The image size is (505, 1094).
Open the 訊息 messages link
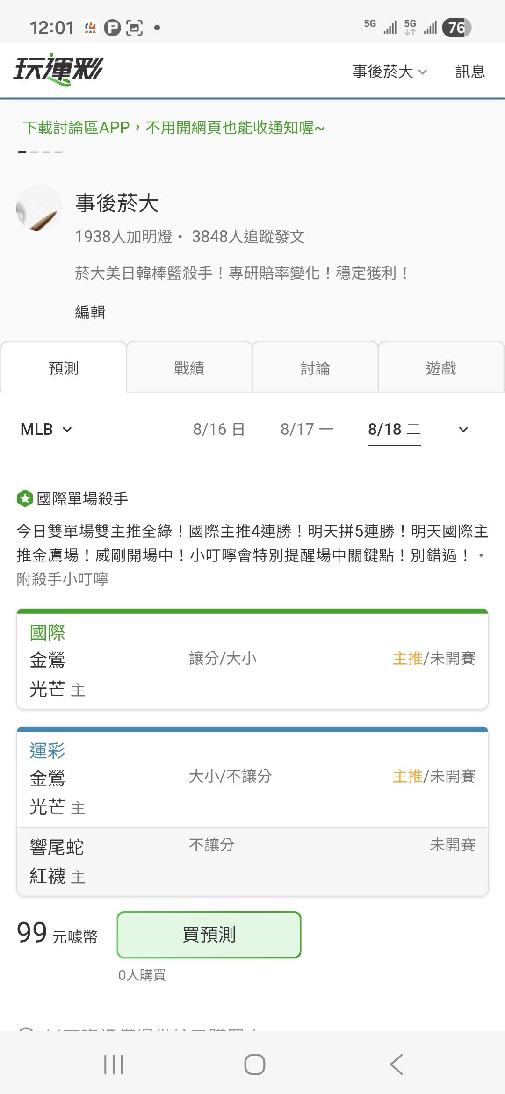point(470,72)
